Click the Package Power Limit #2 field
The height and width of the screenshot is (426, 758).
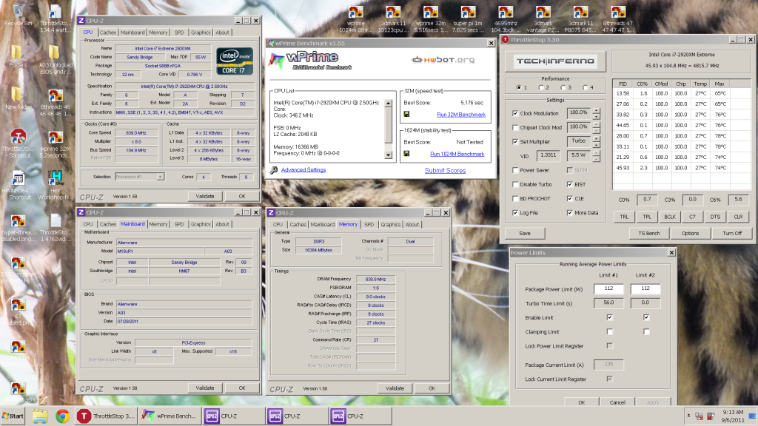[x=645, y=288]
